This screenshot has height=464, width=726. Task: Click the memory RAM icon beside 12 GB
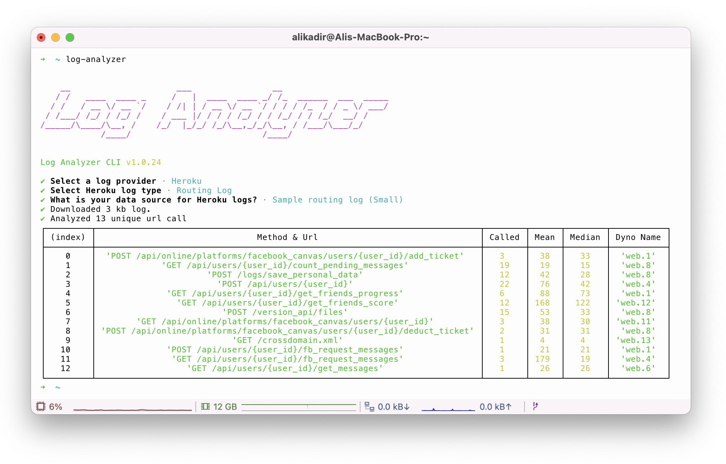click(205, 407)
